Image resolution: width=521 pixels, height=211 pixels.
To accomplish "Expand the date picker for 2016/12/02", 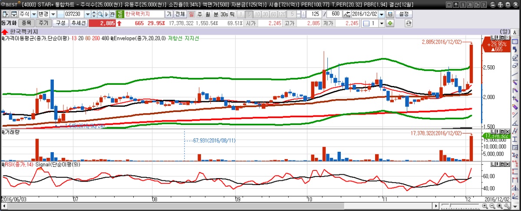I will pos(382,14).
